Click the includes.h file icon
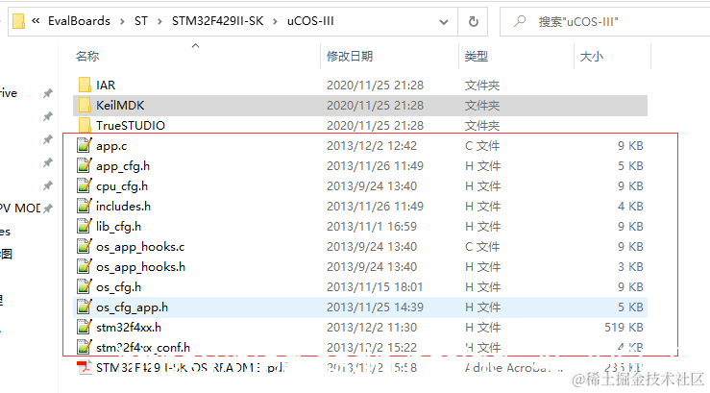This screenshot has width=710, height=393. pyautogui.click(x=85, y=207)
